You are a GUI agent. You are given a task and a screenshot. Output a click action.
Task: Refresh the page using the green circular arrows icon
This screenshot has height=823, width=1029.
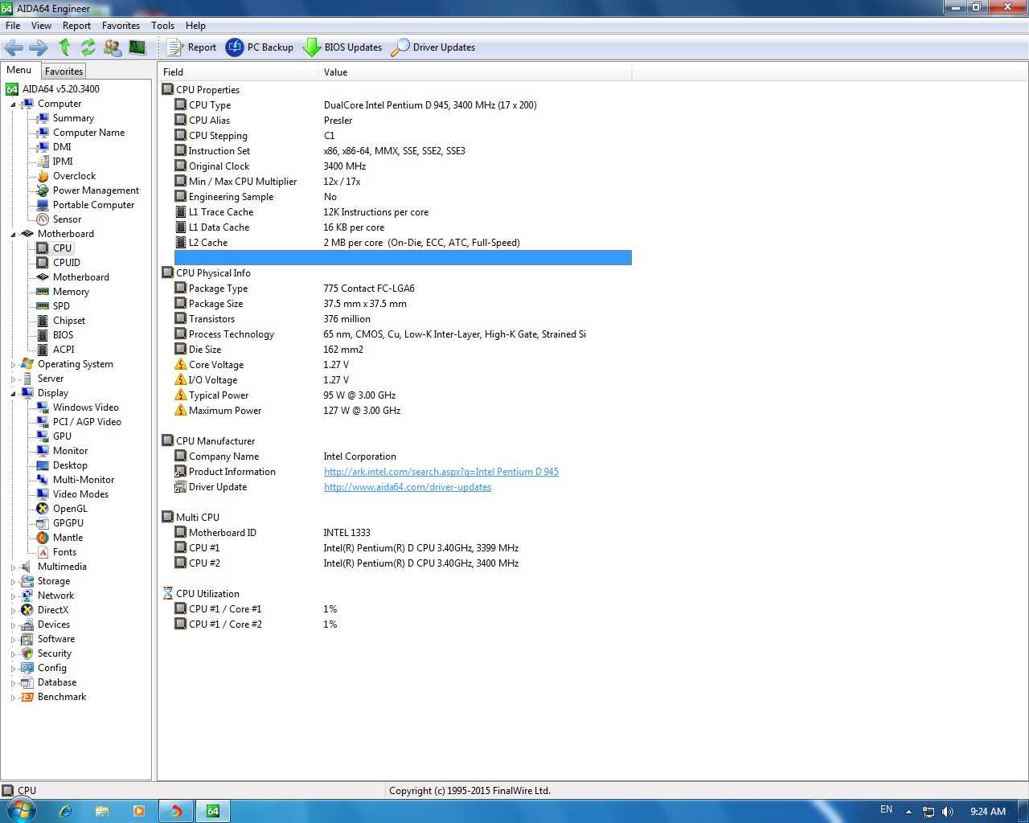tap(88, 47)
